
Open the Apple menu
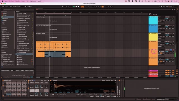(2, 1)
